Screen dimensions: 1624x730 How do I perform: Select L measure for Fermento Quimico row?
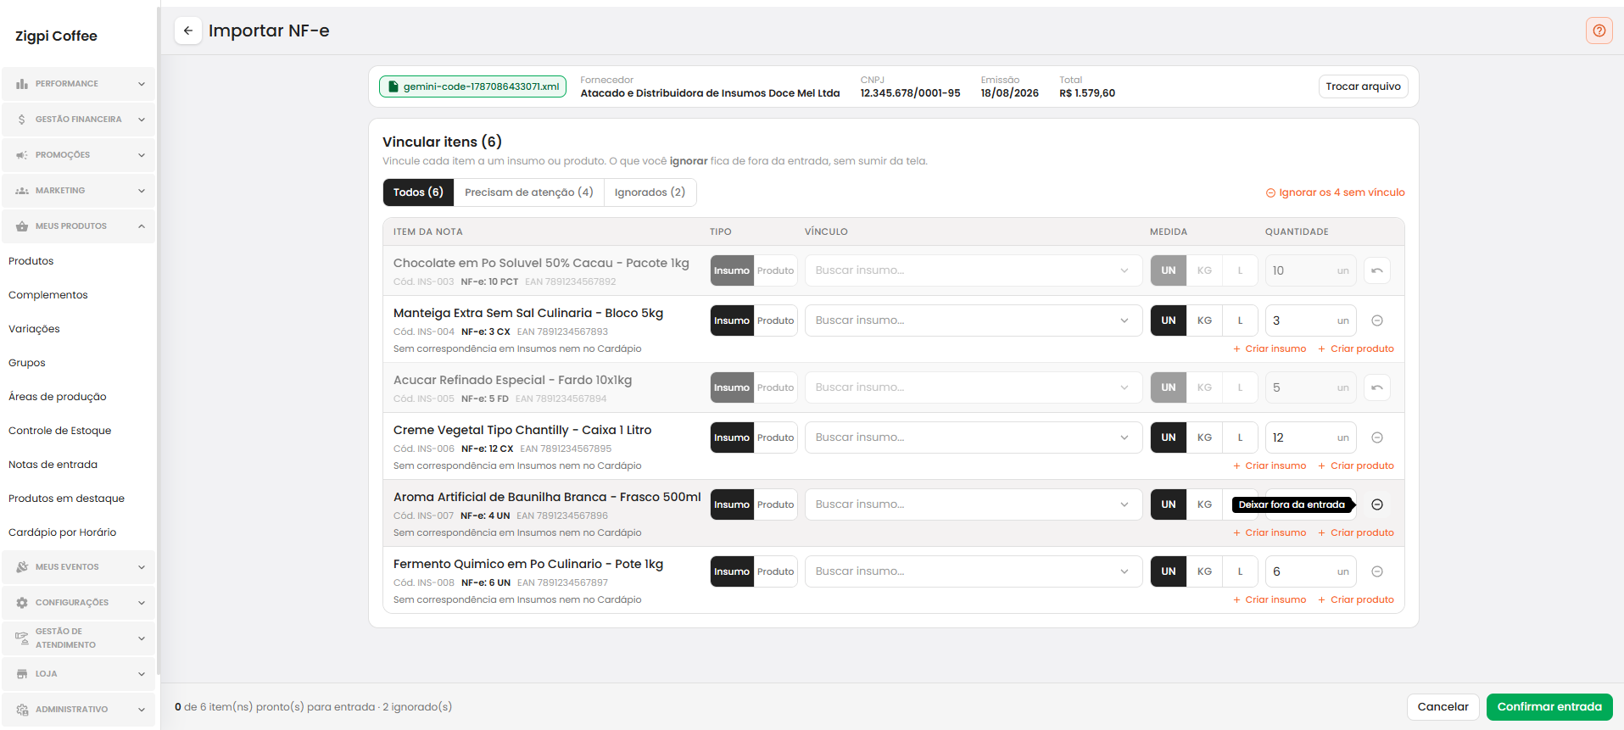coord(1240,571)
